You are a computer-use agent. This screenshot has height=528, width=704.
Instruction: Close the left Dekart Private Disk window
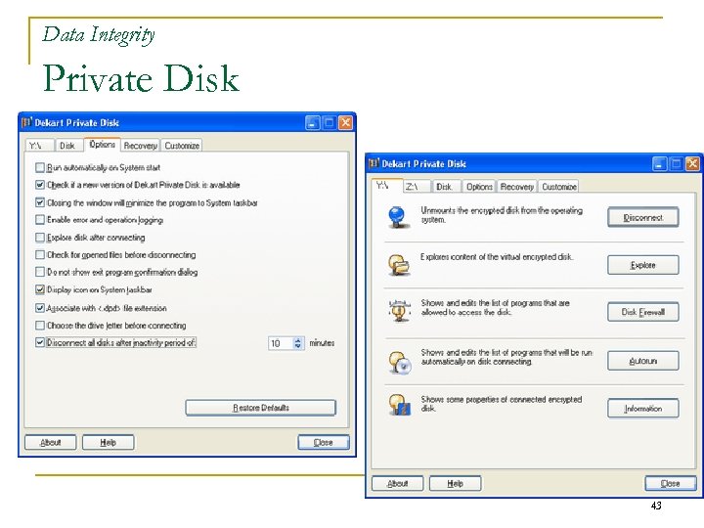345,122
